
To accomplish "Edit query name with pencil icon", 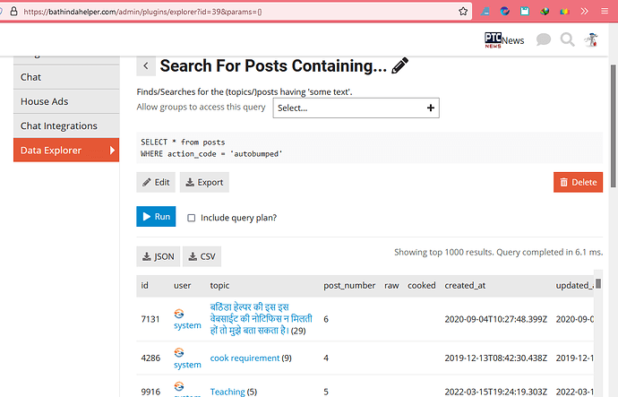I will point(400,65).
